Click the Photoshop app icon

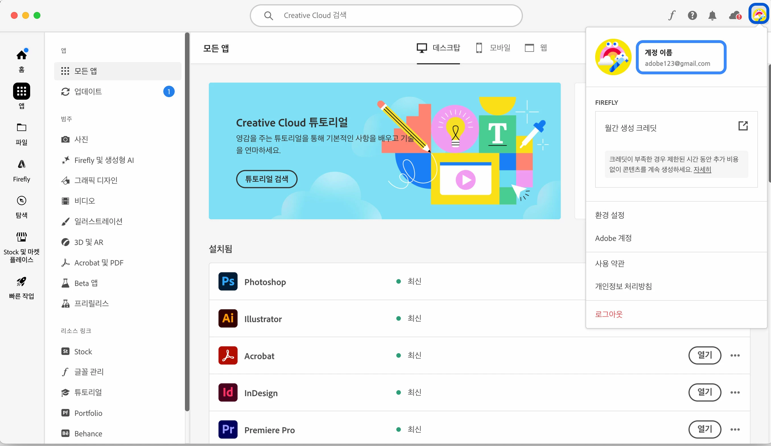228,281
